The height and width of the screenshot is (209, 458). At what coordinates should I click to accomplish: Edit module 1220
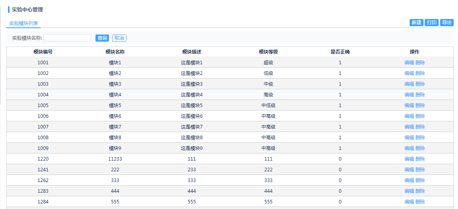(409, 159)
